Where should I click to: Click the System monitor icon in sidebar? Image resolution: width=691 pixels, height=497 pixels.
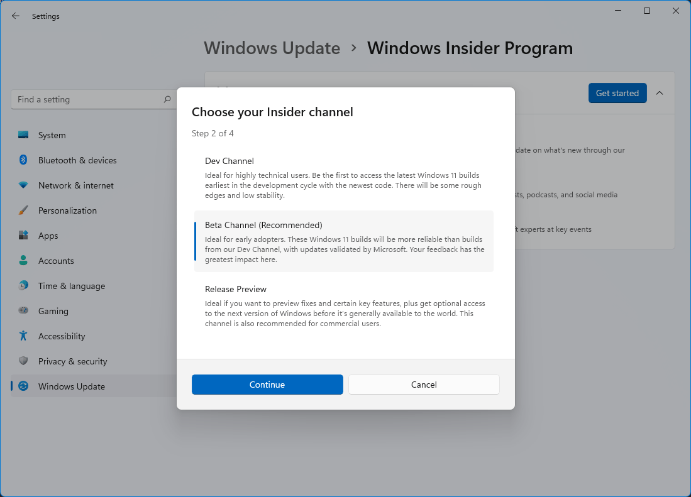click(23, 135)
